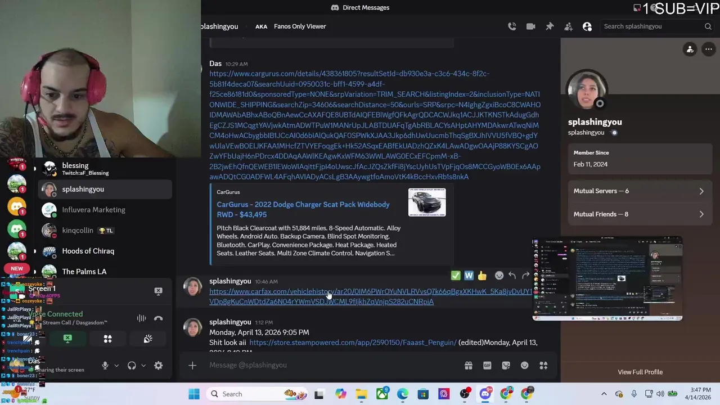Disconnect from voice call
720x405 pixels.
tap(159, 318)
